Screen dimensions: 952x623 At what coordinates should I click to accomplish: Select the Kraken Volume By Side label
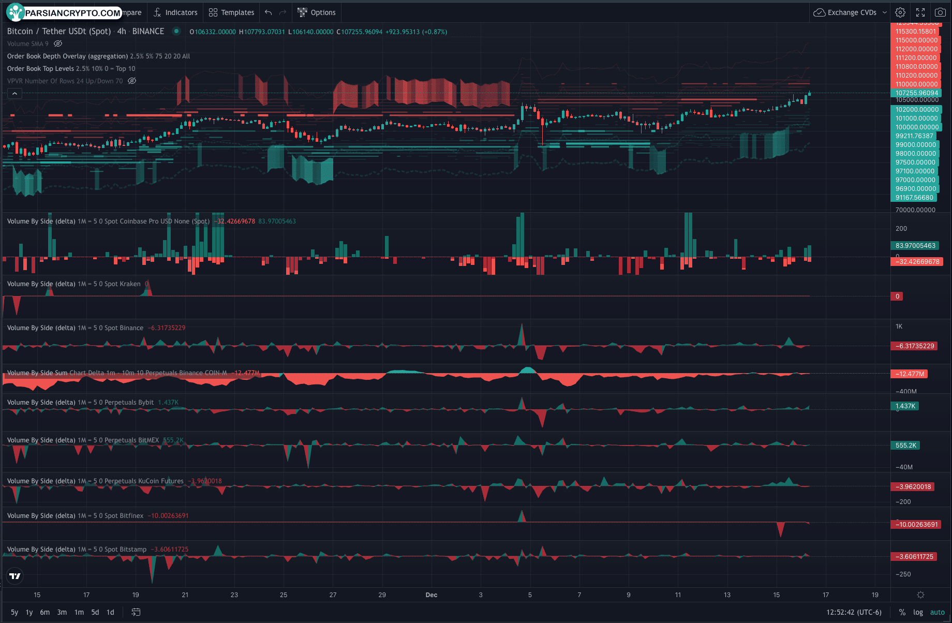coord(74,284)
